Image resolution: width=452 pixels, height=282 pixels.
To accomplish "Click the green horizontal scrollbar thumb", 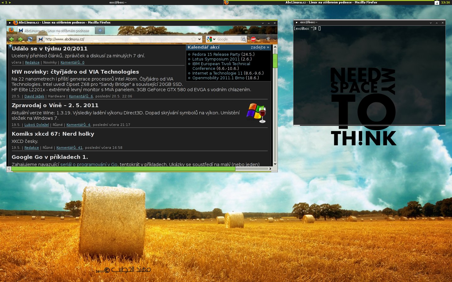I will (123, 169).
